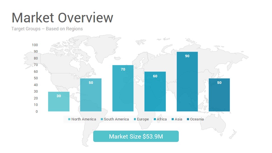Click the Market Size $53.9M button
Screen dimensions: 272x153
(x=136, y=136)
